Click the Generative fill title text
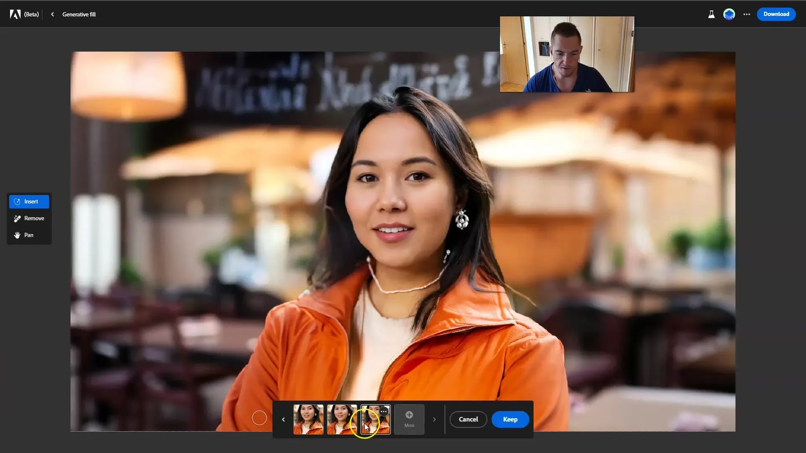 (x=79, y=14)
